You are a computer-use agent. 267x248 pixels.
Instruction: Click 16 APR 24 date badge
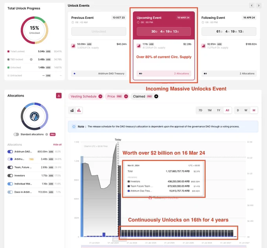click(249, 18)
